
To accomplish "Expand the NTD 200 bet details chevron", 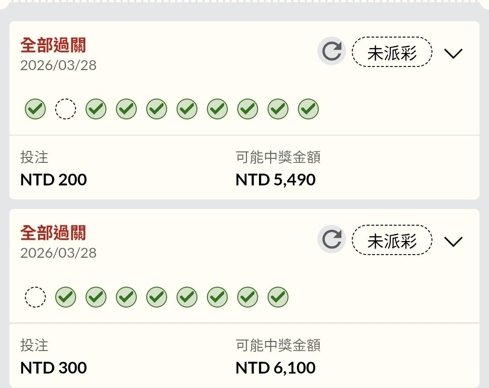I will pos(453,53).
